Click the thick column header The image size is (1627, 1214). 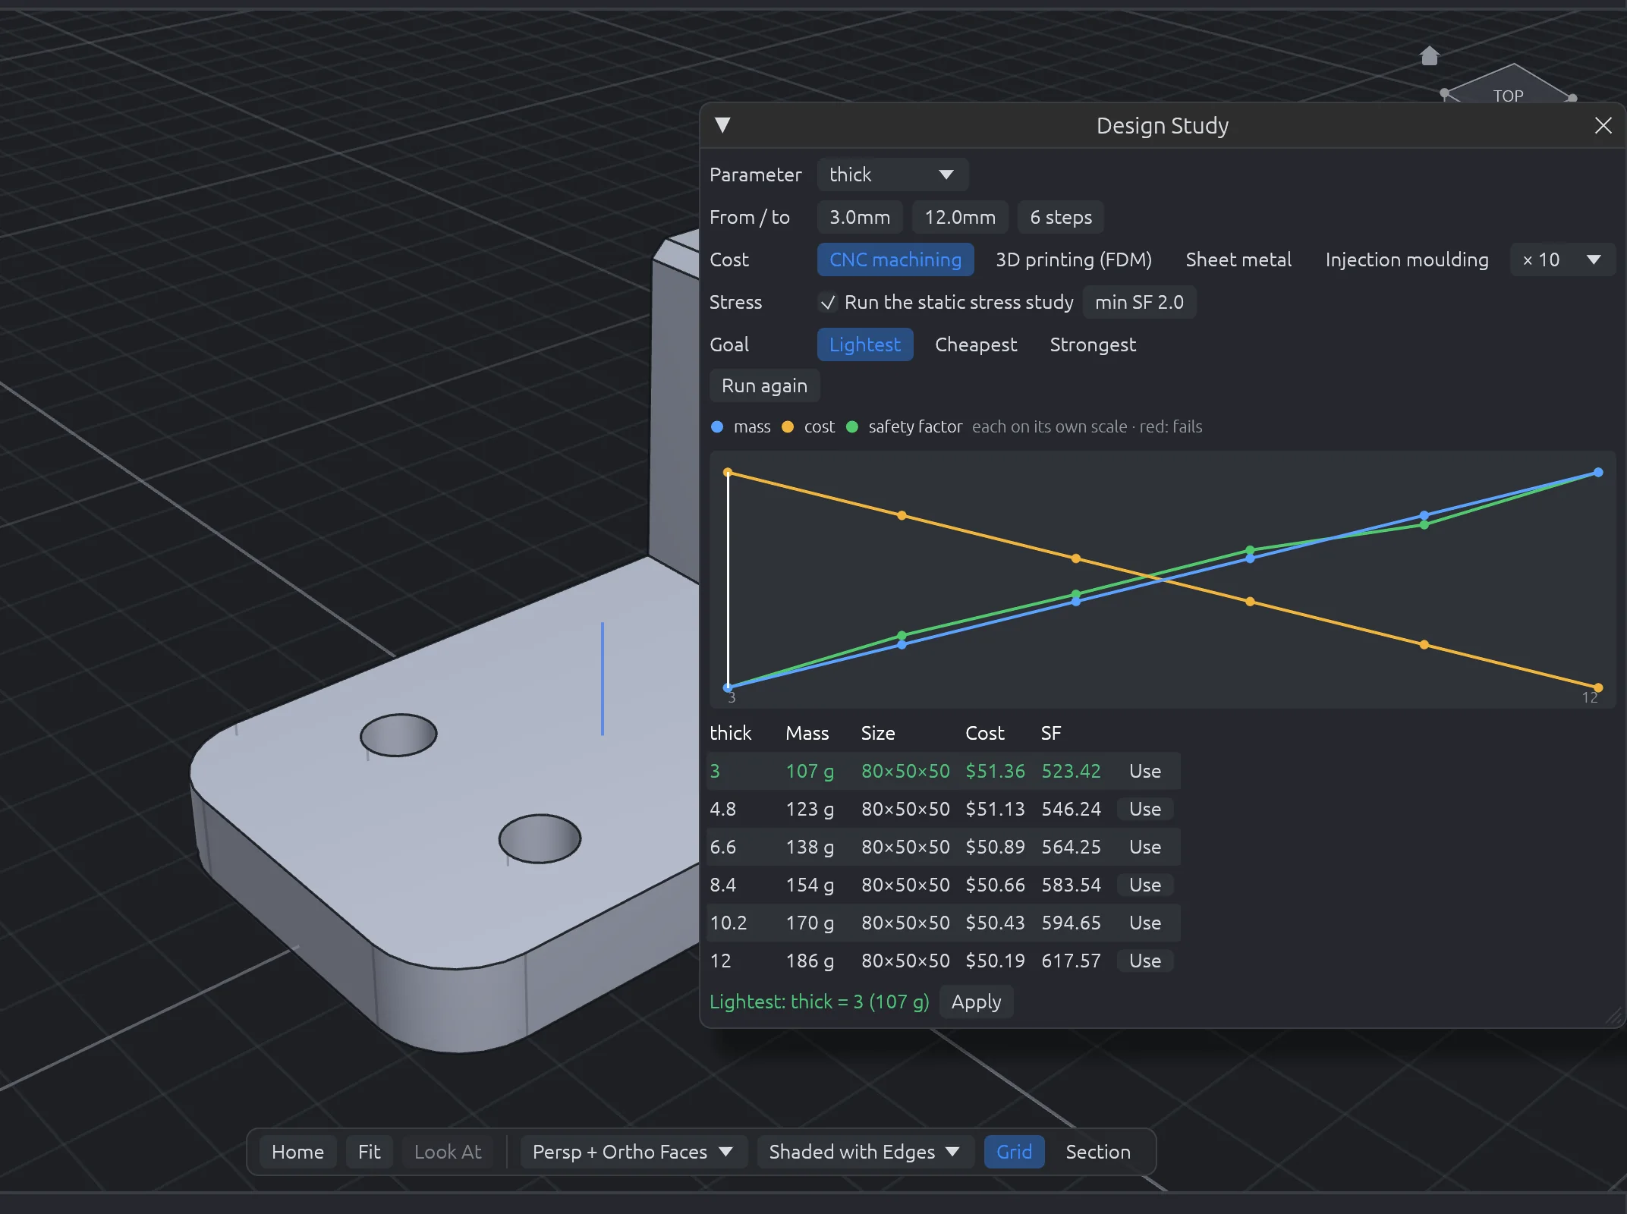[730, 733]
